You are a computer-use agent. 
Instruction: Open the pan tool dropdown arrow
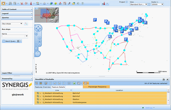[x=7, y=3]
